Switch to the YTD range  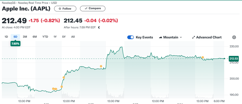tap(45, 37)
